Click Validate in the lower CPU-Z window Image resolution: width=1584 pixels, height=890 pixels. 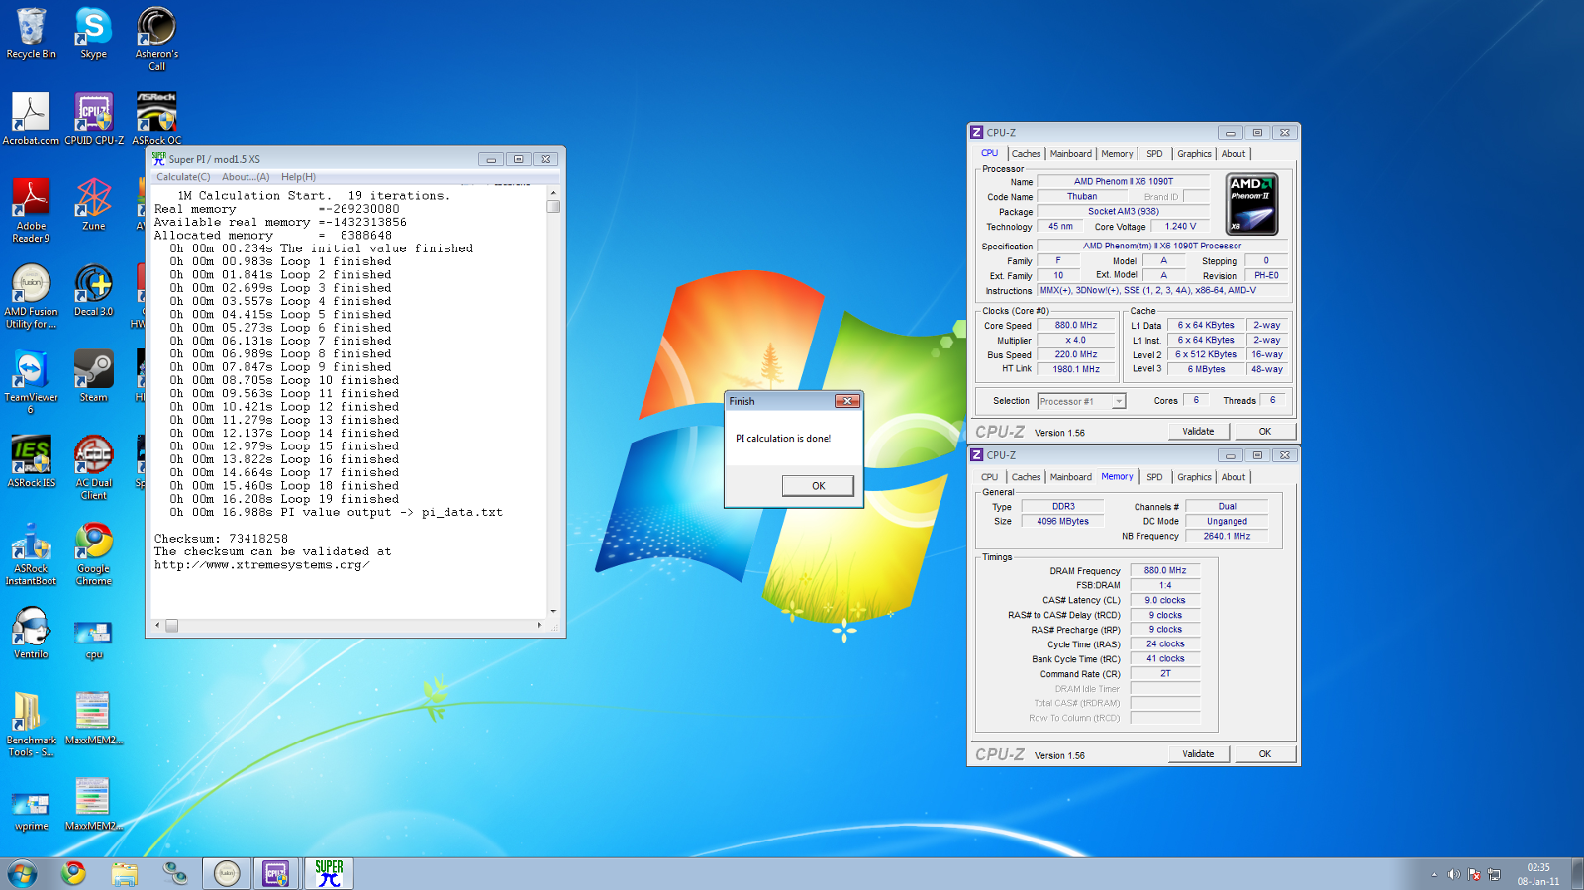coord(1198,753)
